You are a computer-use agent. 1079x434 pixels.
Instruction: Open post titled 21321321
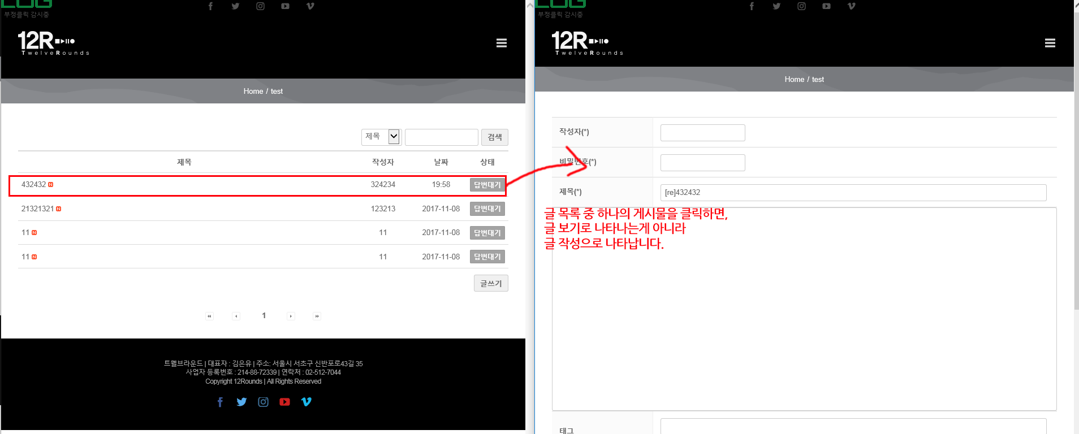click(37, 209)
